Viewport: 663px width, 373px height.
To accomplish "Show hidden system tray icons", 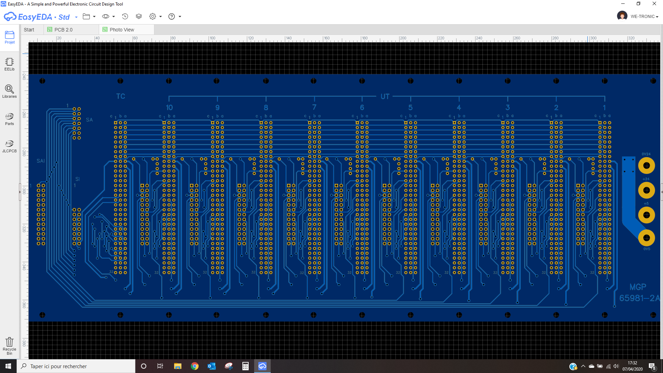I will pyautogui.click(x=583, y=366).
